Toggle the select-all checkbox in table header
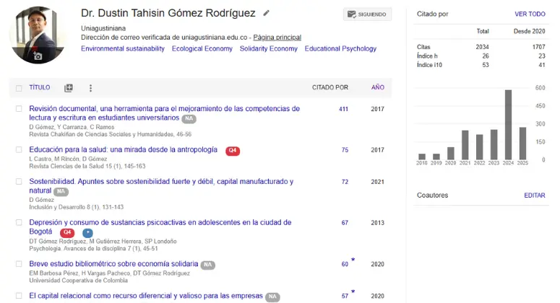The height and width of the screenshot is (303, 560). (x=19, y=88)
